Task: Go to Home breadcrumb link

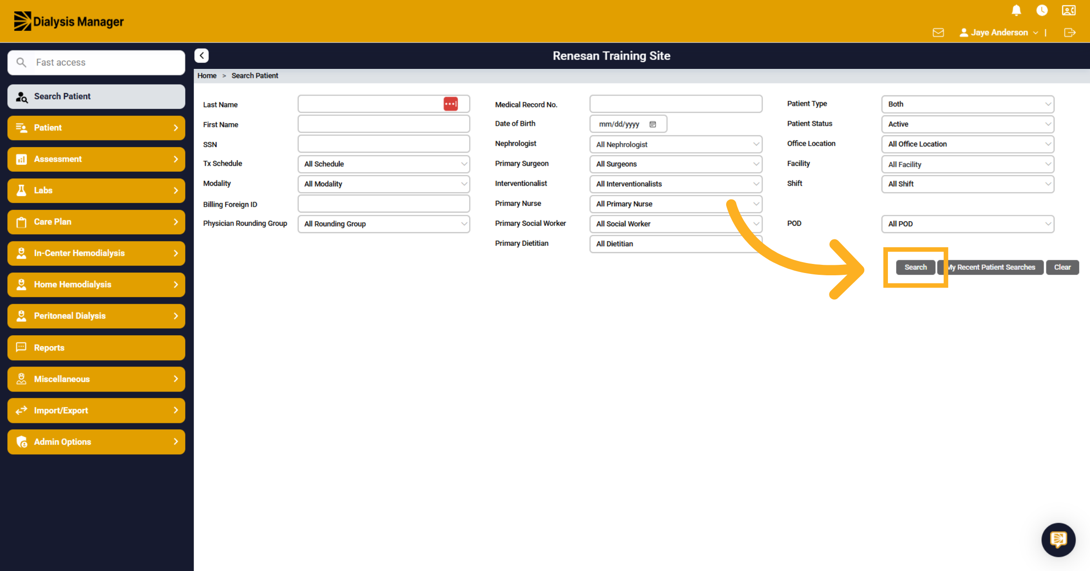Action: 207,75
